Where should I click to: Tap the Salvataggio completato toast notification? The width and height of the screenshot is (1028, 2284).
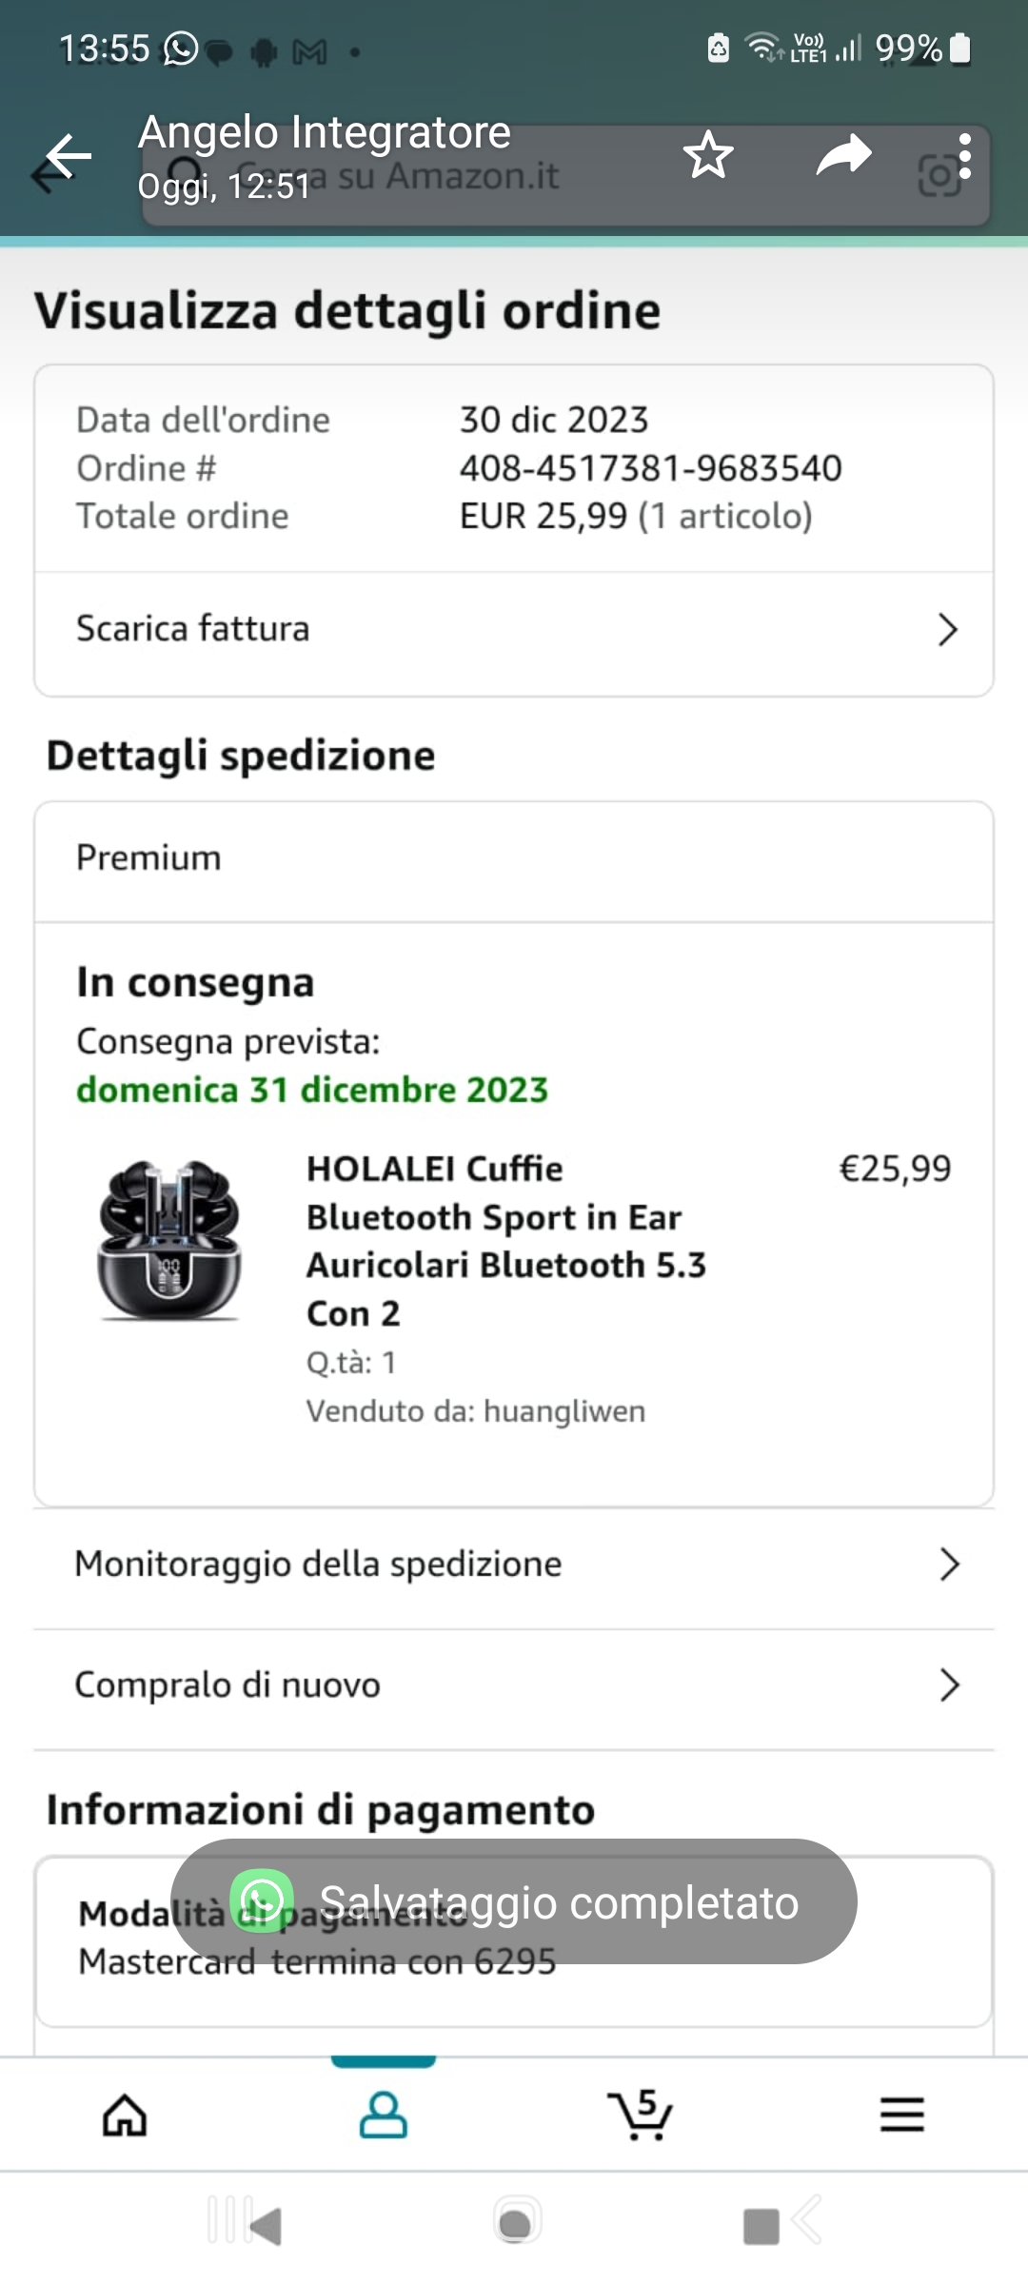(x=514, y=1903)
